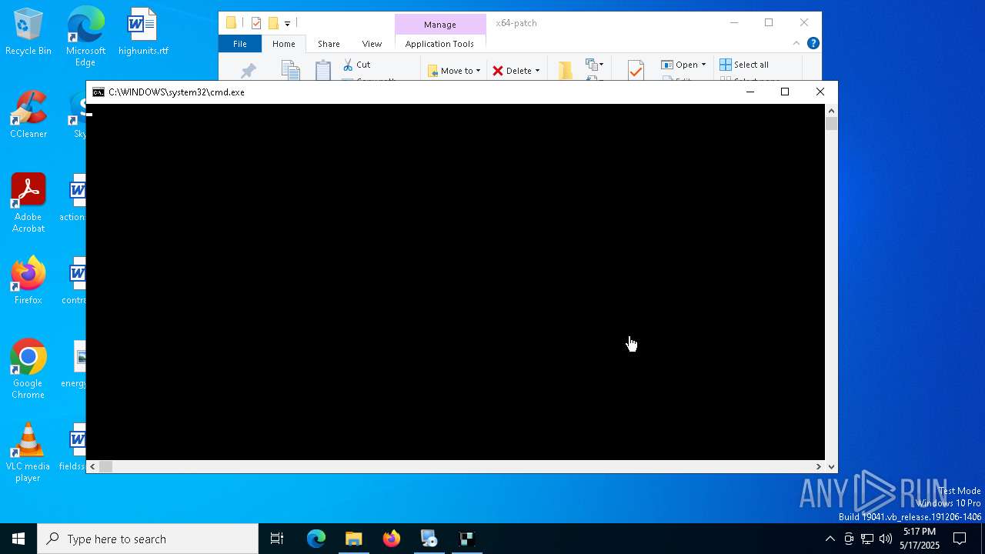Click the cmd horizontal scrollbar thumb
The image size is (985, 554).
(106, 466)
